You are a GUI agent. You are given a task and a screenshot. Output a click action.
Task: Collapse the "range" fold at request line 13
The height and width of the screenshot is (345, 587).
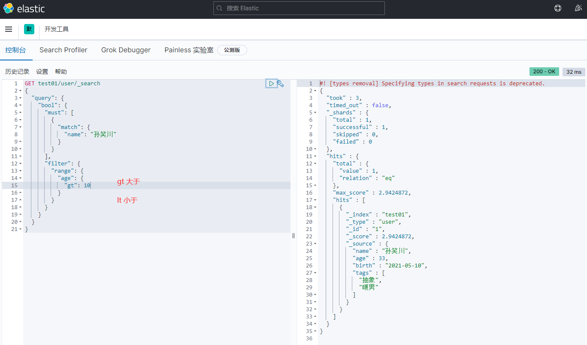point(21,171)
